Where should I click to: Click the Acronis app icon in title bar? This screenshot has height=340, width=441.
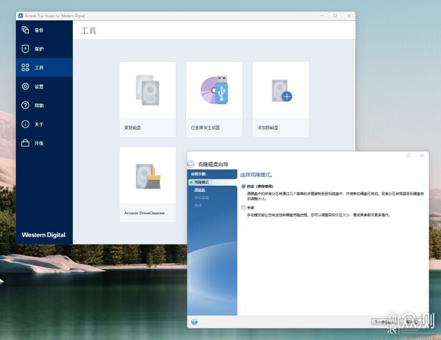(21, 16)
